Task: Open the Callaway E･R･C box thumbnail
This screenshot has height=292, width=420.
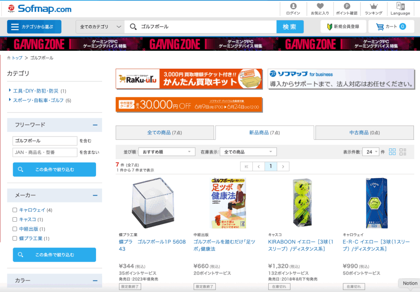Action: [x=377, y=203]
